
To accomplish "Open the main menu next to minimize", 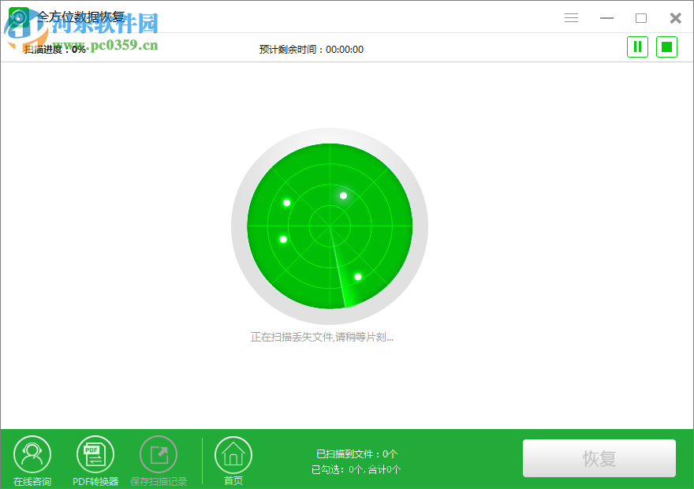I will click(x=571, y=17).
